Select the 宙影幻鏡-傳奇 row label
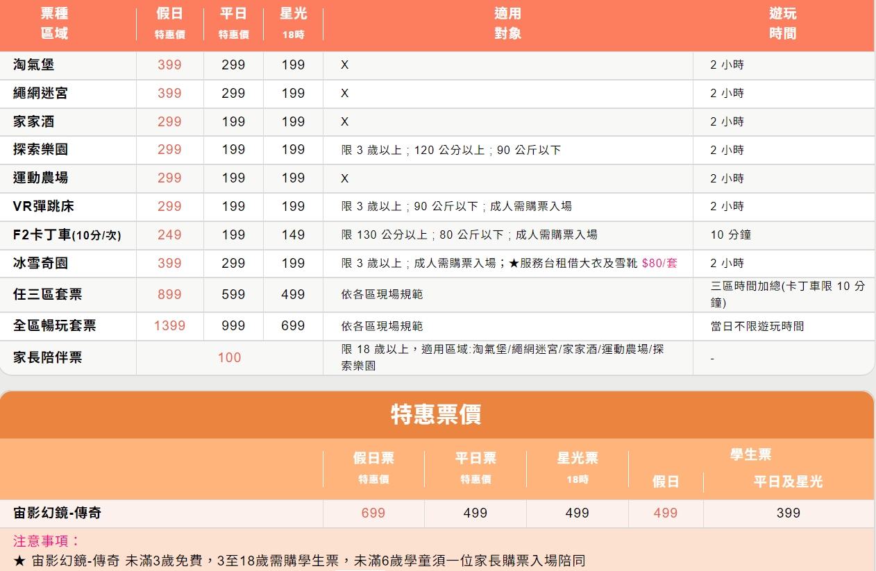The width and height of the screenshot is (876, 571). coord(57,513)
